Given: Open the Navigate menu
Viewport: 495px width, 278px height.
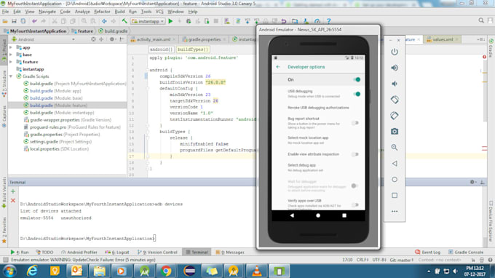Looking at the screenshot, I should click(x=47, y=12).
